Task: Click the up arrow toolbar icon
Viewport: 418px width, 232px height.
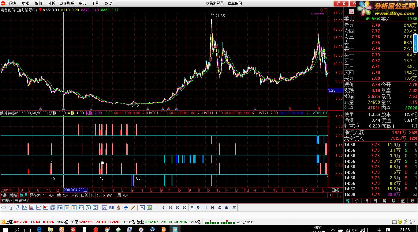Action: (x=10, y=207)
